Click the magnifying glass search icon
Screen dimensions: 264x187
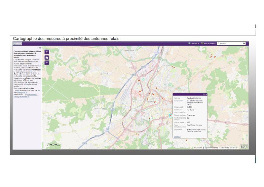(218, 43)
